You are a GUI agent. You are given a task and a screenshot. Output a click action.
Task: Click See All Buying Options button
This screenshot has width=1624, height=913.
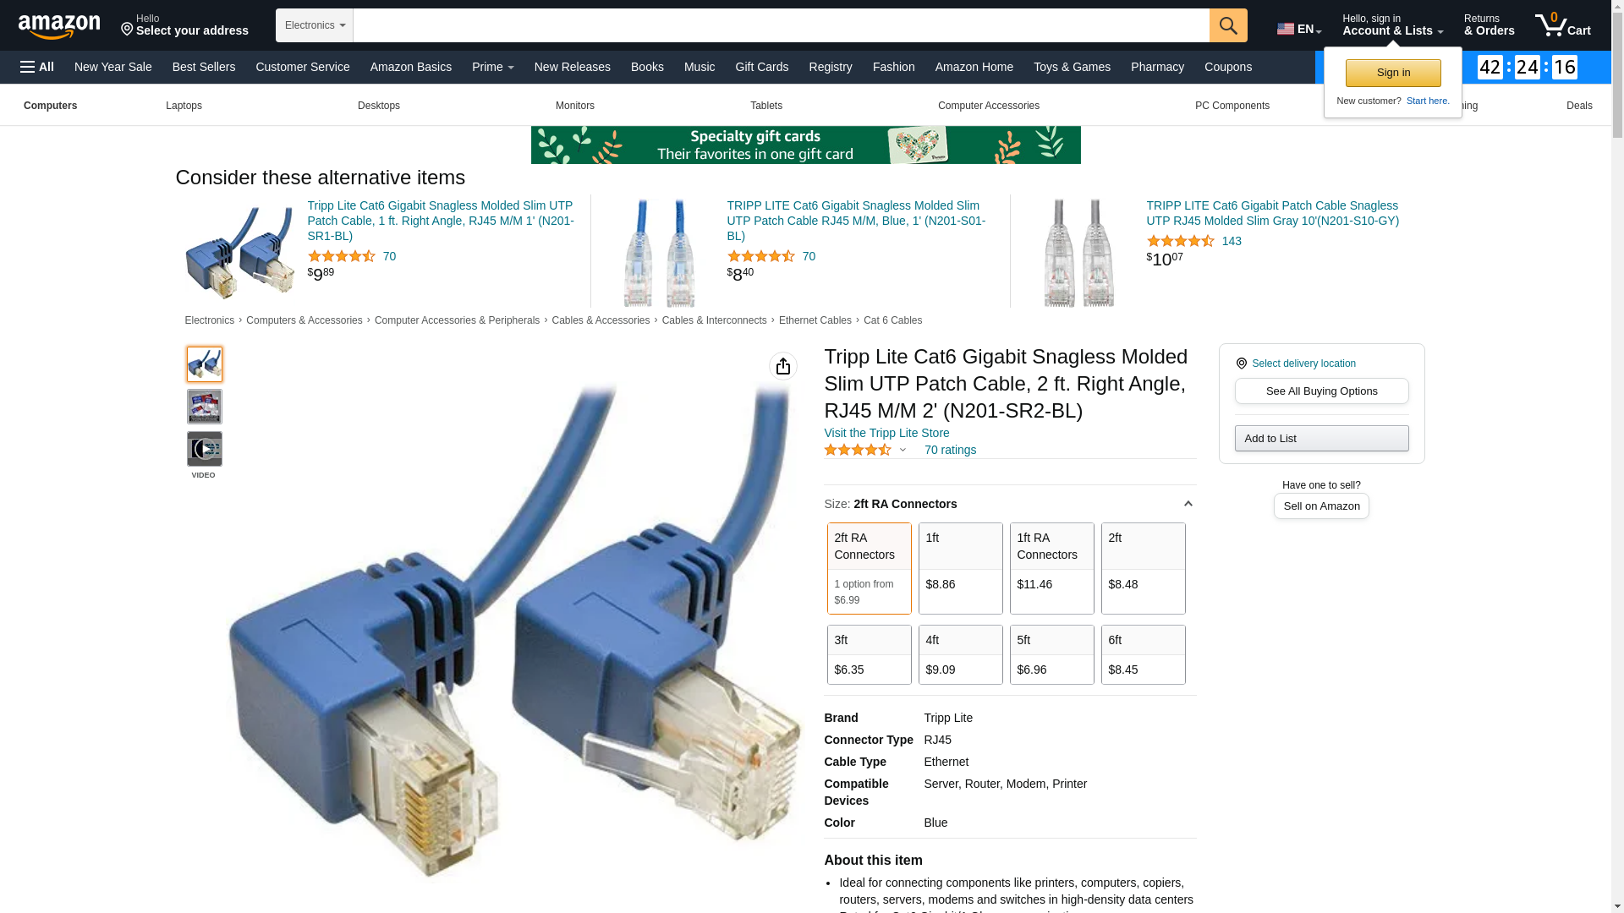[1321, 391]
